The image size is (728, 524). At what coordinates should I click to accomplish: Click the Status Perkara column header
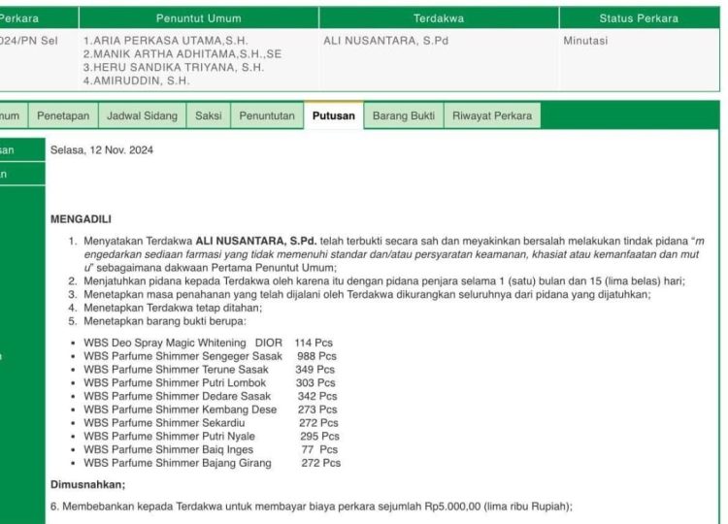point(639,18)
